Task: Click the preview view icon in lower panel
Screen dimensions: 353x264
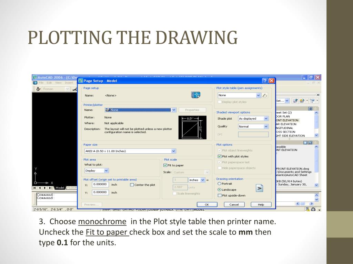Action: (x=310, y=143)
